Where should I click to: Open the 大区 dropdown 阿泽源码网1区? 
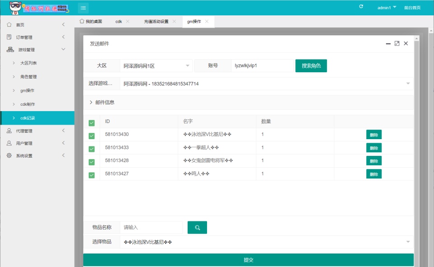[156, 66]
